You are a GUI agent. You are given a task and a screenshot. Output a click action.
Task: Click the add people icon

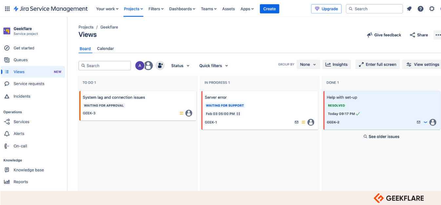[160, 66]
